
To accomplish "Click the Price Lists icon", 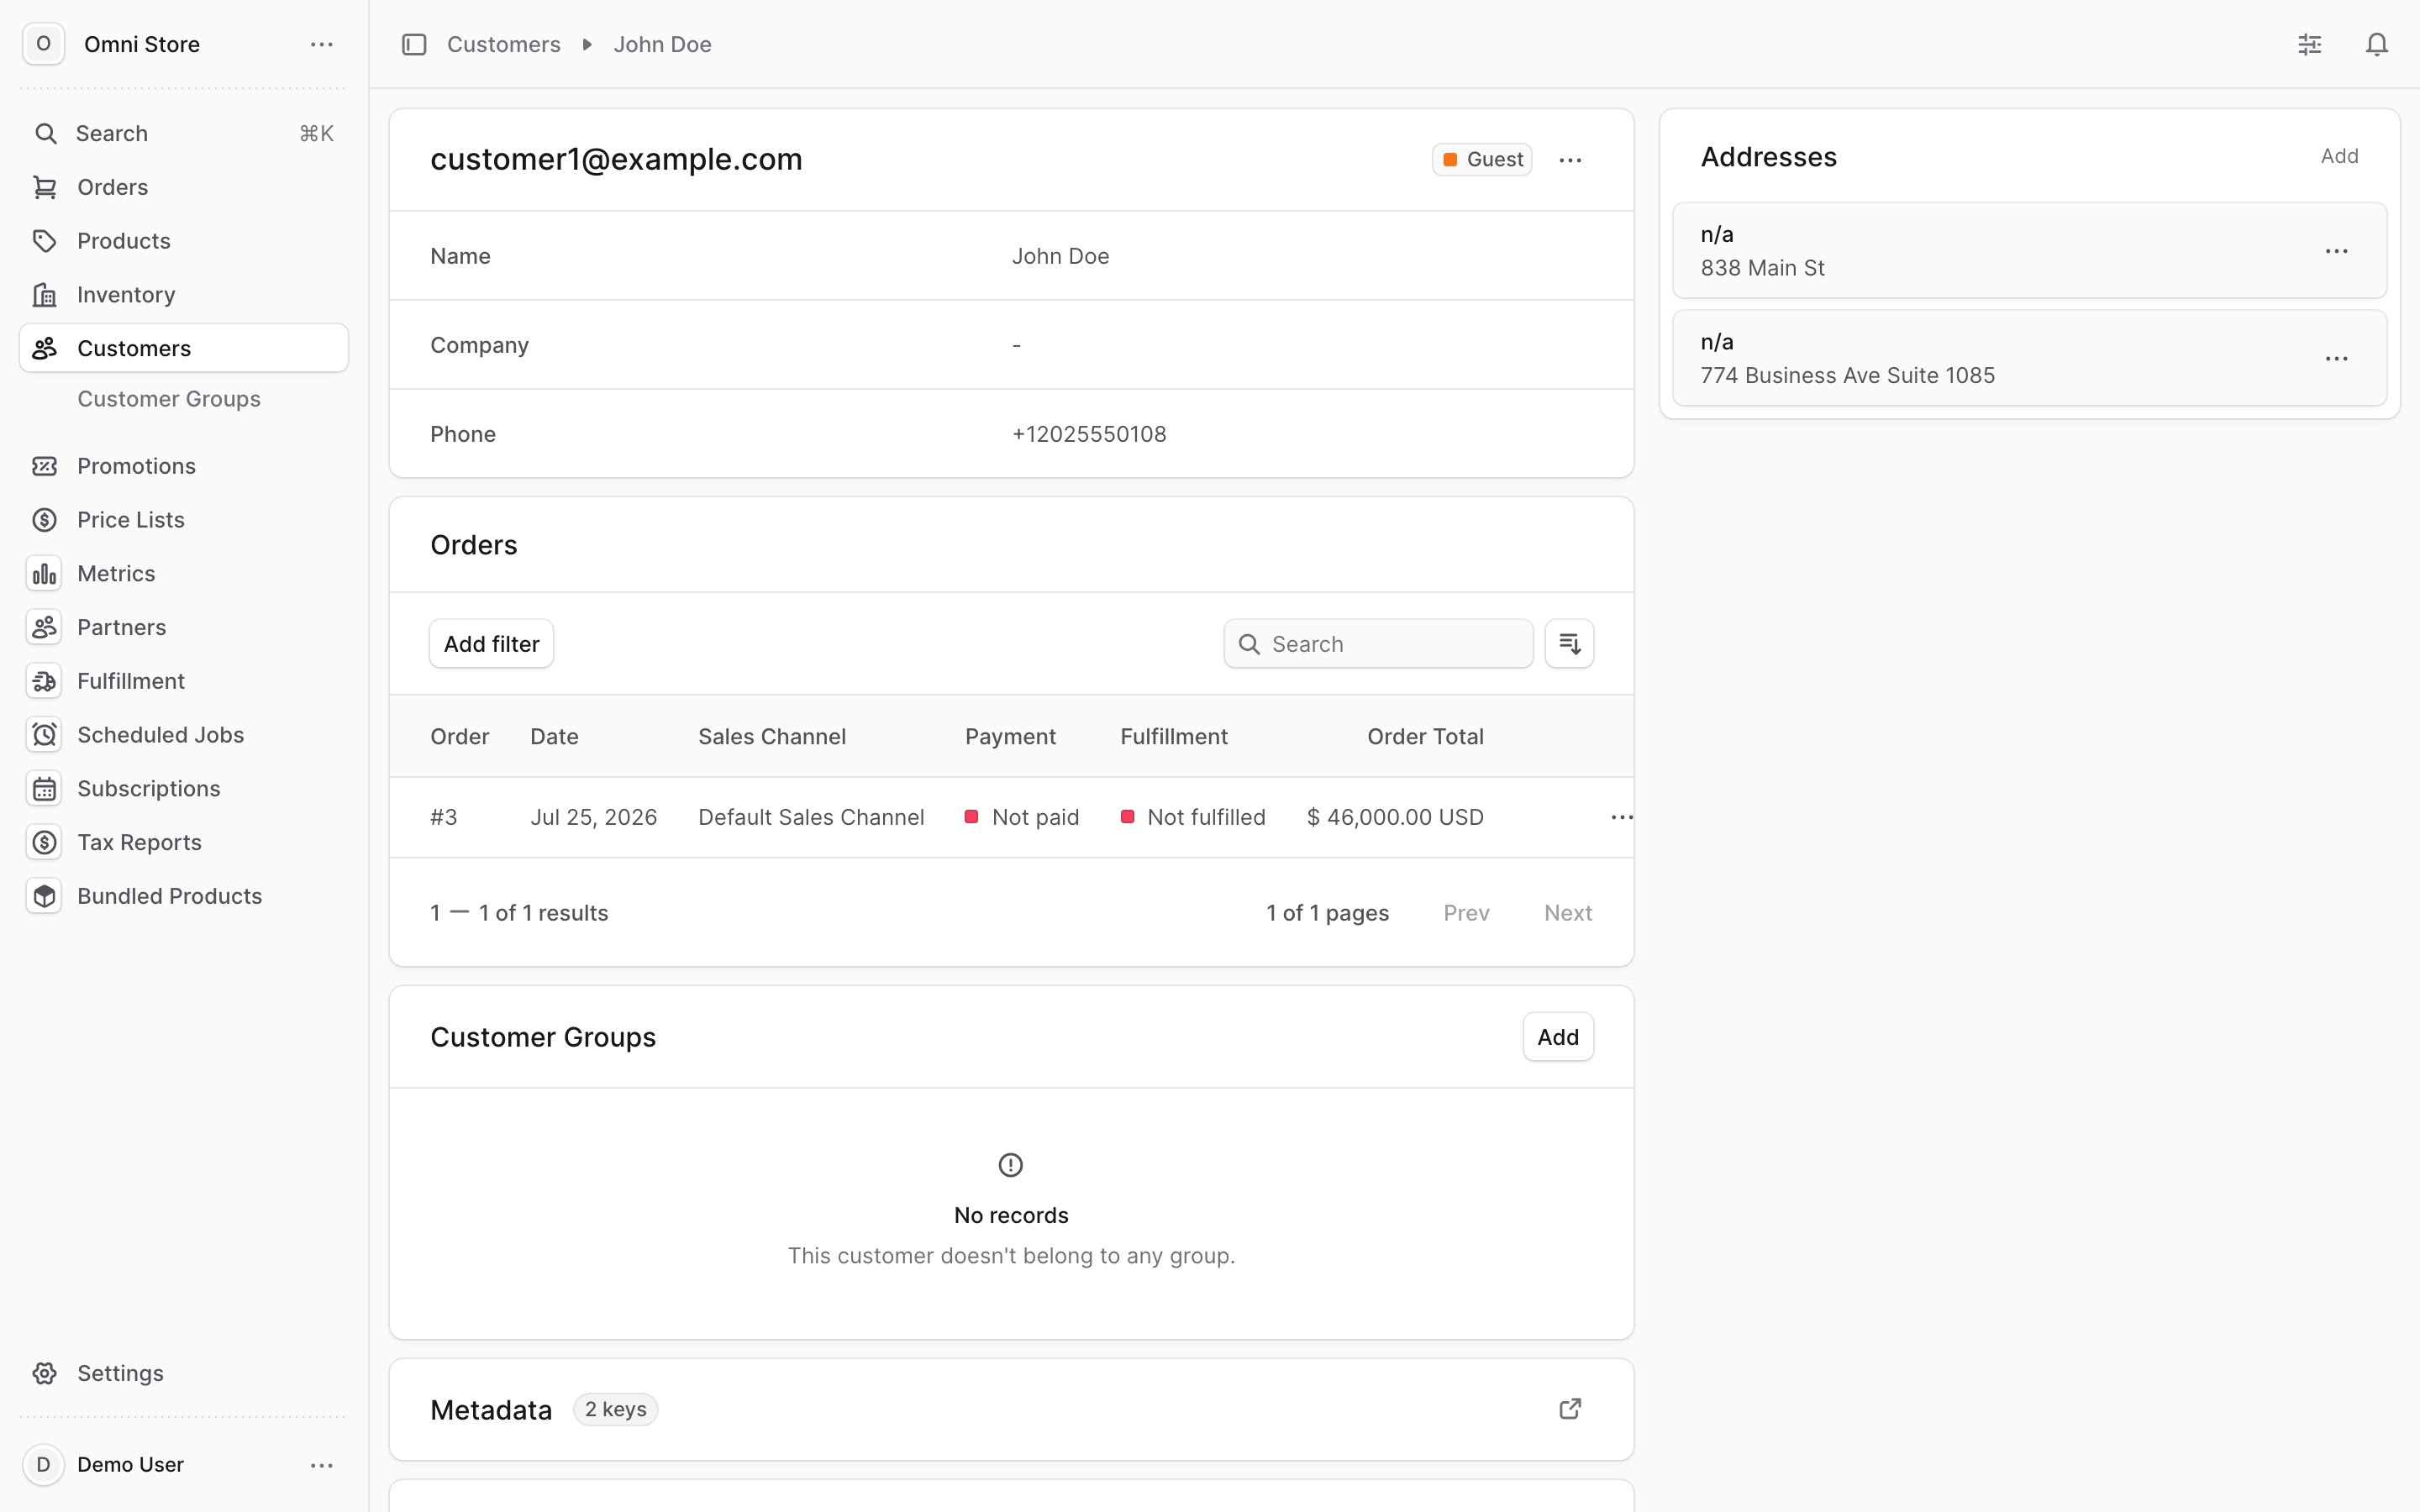I will (44, 520).
